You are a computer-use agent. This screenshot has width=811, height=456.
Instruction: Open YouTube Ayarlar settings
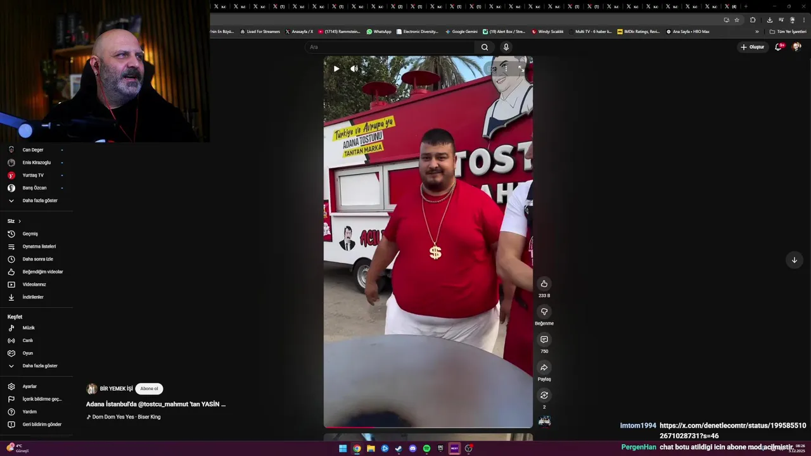coord(29,386)
